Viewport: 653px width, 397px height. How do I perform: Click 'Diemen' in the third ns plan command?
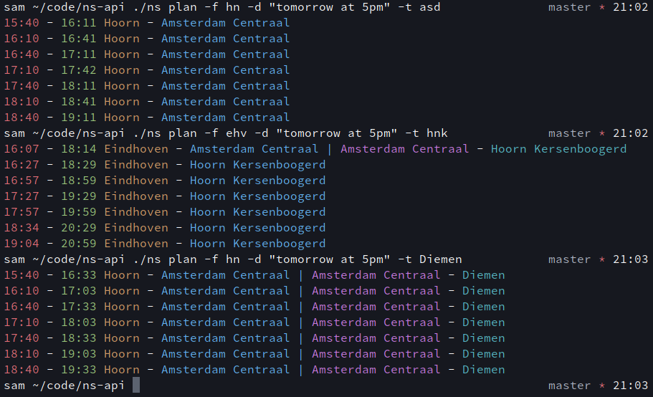(x=441, y=259)
